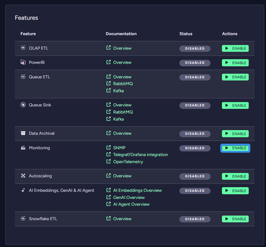Click the OLAP ETL feature icon
The image size is (266, 247).
(x=23, y=48)
